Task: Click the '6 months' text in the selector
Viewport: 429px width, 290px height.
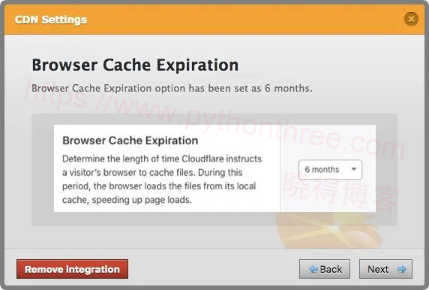Action: click(322, 169)
